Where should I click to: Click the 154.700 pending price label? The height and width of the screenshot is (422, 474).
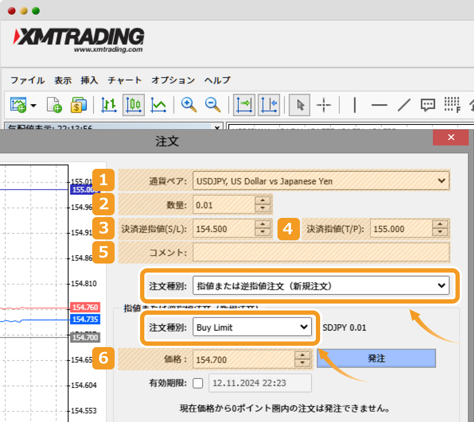(x=85, y=338)
